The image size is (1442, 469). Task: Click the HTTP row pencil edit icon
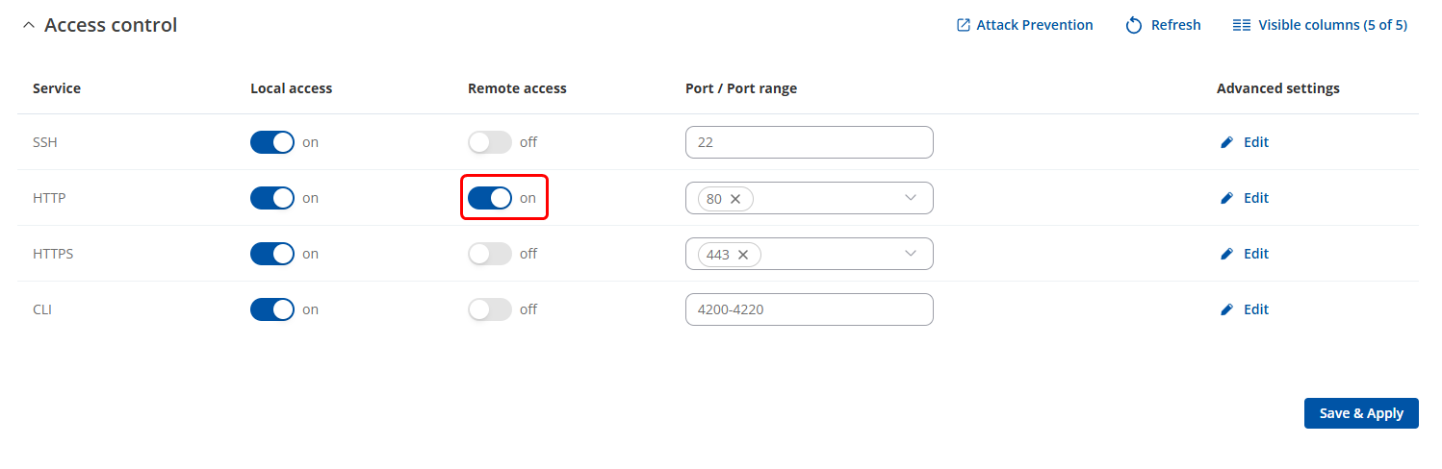(x=1226, y=198)
